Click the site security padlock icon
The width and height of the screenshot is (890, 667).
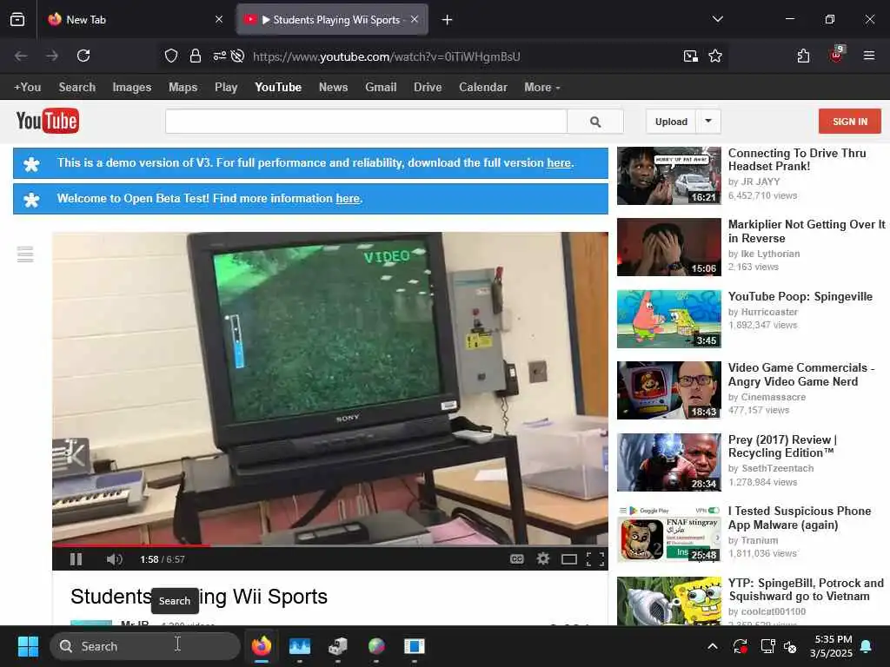tap(196, 56)
